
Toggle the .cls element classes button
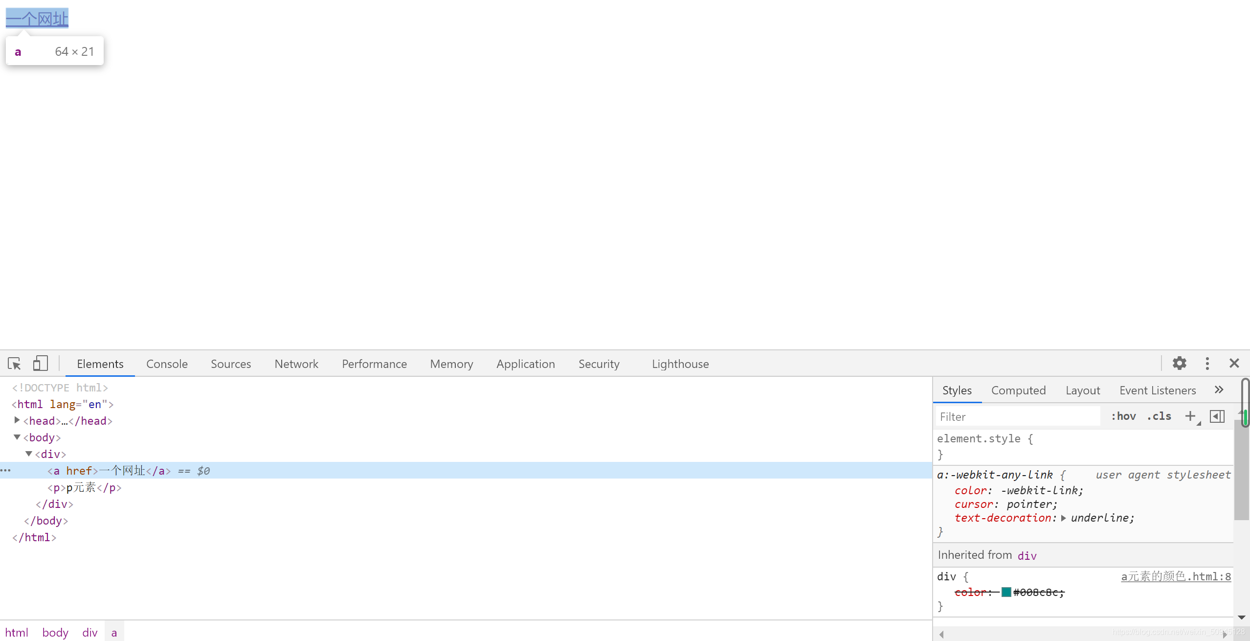[x=1159, y=416]
